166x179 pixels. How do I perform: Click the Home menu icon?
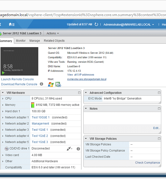pyautogui.click(x=11, y=24)
